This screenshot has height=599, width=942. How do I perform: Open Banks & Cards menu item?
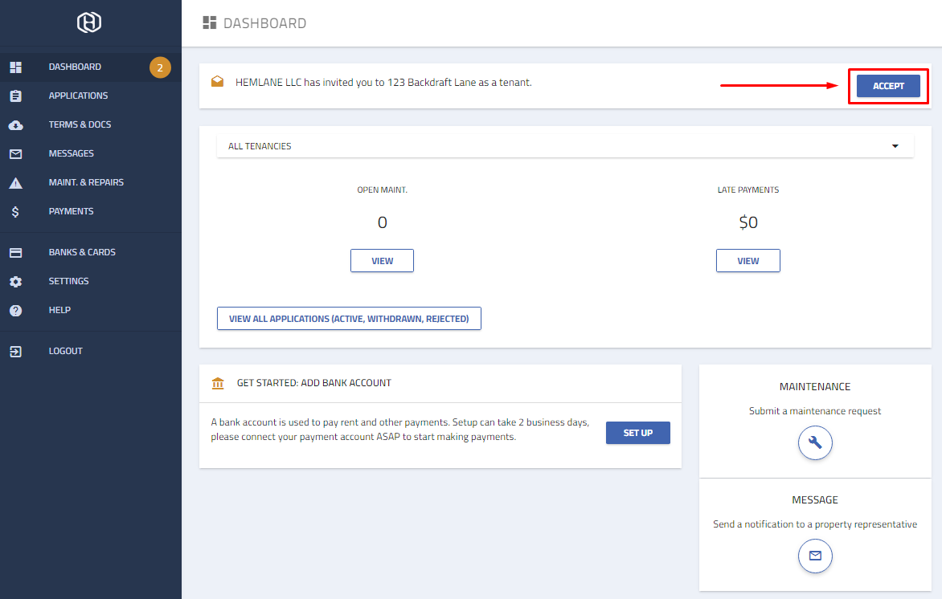pyautogui.click(x=82, y=252)
